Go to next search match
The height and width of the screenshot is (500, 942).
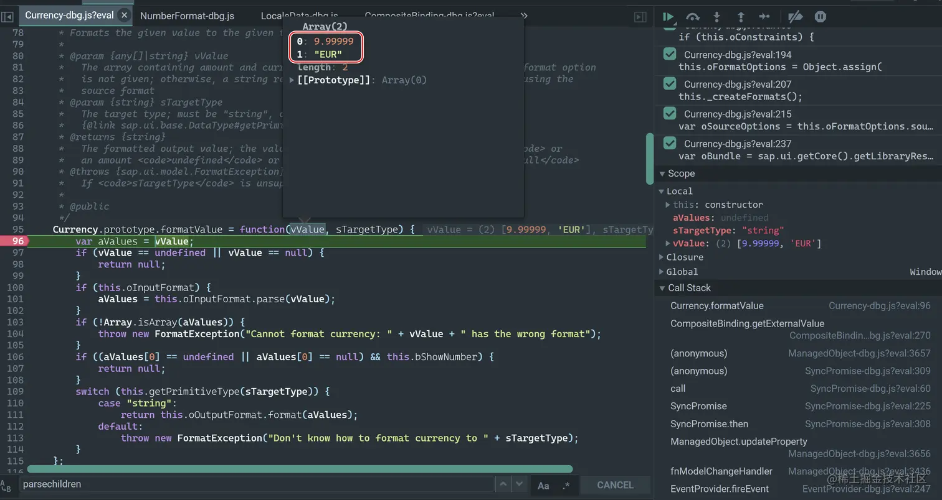[518, 484]
